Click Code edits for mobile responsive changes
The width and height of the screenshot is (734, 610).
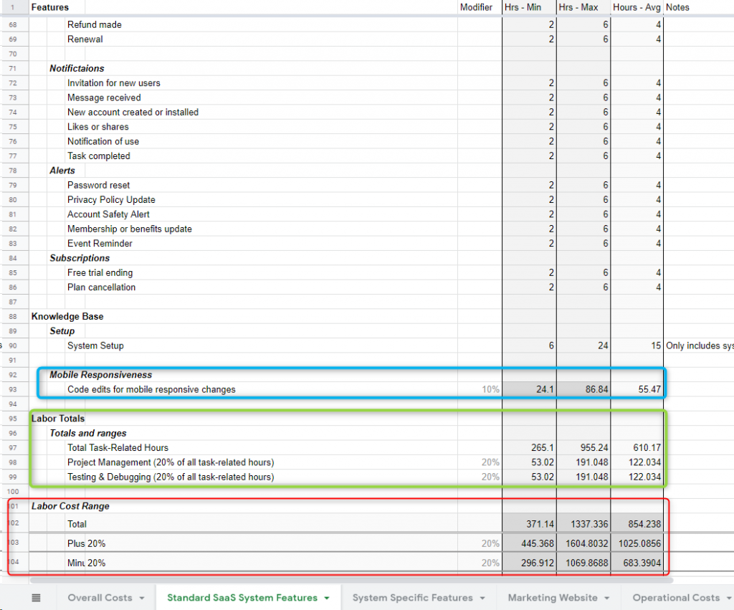[151, 389]
